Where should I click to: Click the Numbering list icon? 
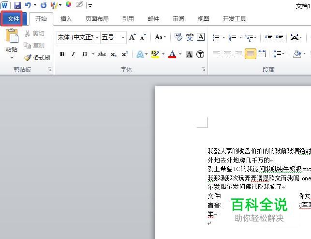coord(233,37)
